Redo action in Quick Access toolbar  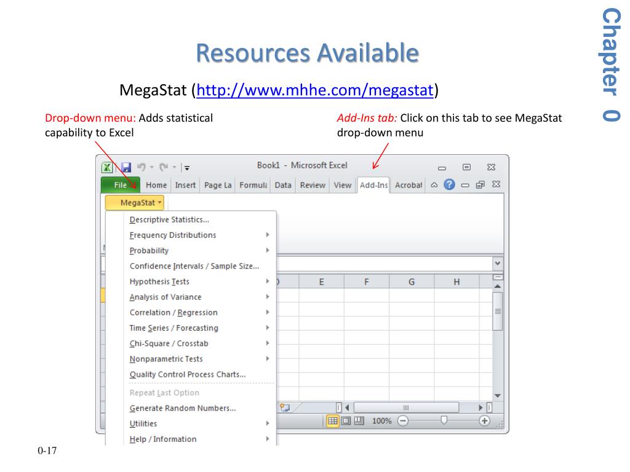point(164,167)
